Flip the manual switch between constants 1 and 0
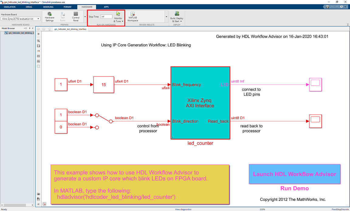The height and width of the screenshot is (211, 350). point(104,121)
